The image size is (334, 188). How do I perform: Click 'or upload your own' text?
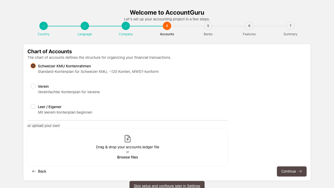(x=44, y=126)
